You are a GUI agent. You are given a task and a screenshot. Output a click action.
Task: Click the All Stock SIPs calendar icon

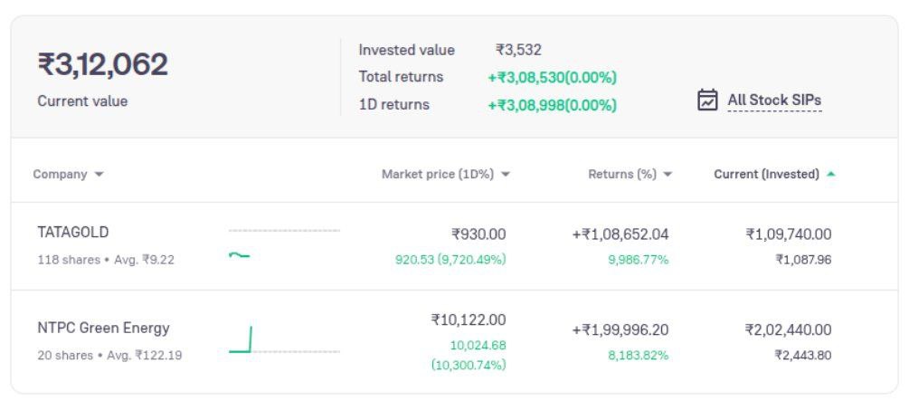pos(707,100)
